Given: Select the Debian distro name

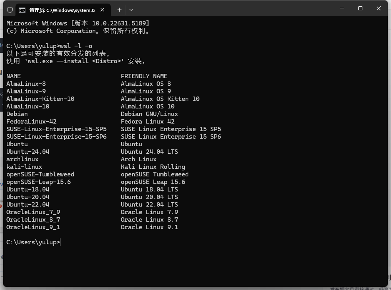Looking at the screenshot, I should (x=17, y=114).
